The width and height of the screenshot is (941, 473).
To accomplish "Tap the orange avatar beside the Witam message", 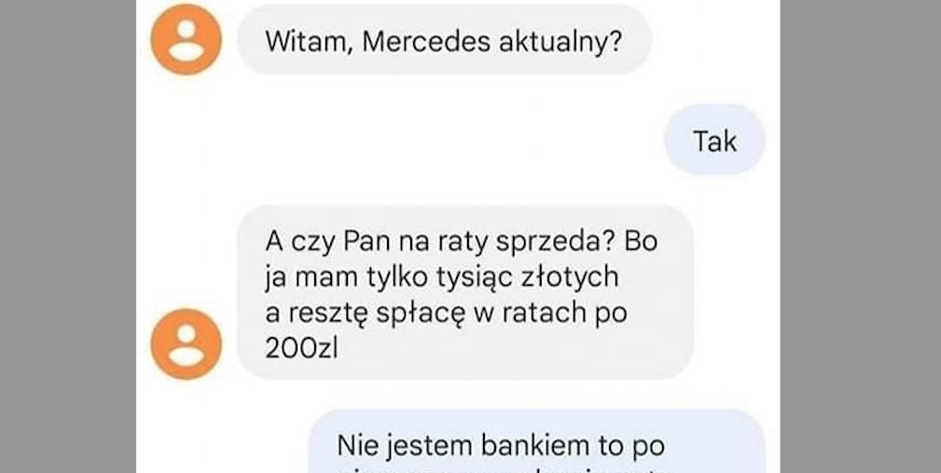I will (186, 39).
